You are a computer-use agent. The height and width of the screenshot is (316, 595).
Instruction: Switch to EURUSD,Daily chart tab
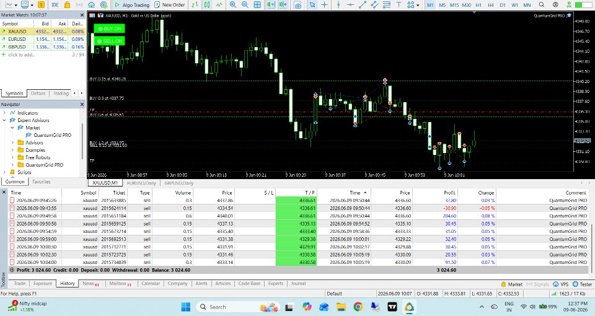coord(141,183)
